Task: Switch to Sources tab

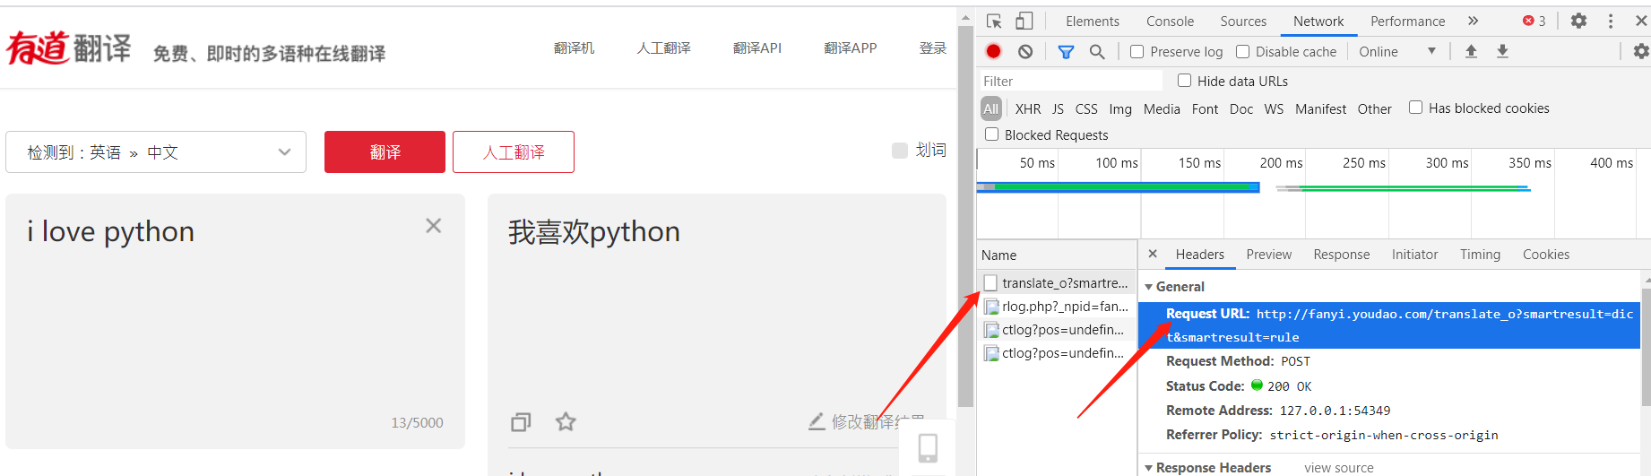Action: point(1243,22)
